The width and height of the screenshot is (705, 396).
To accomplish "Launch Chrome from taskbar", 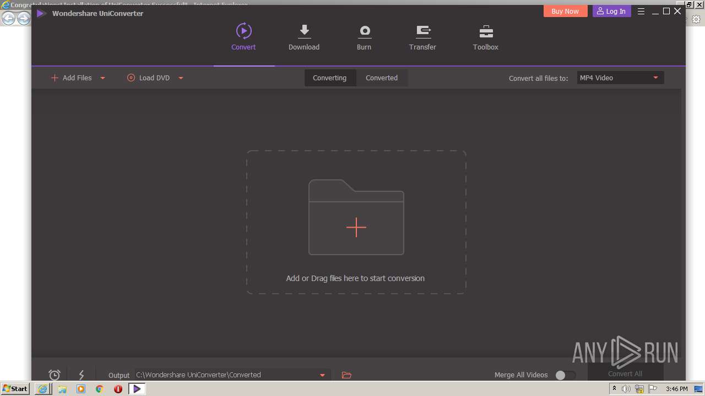I will pyautogui.click(x=100, y=389).
